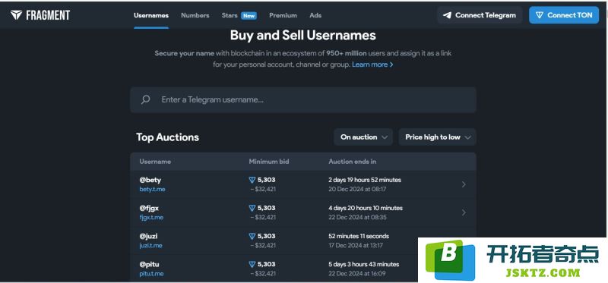The image size is (608, 283).
Task: Click the TON icon beside @bety bid
Action: pyautogui.click(x=252, y=180)
